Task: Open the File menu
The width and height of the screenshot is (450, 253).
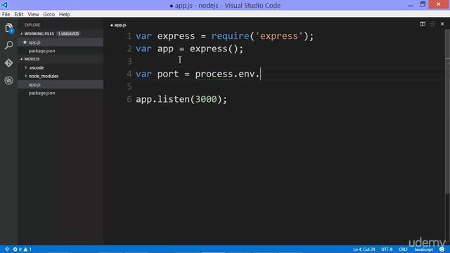Action: pyautogui.click(x=6, y=14)
